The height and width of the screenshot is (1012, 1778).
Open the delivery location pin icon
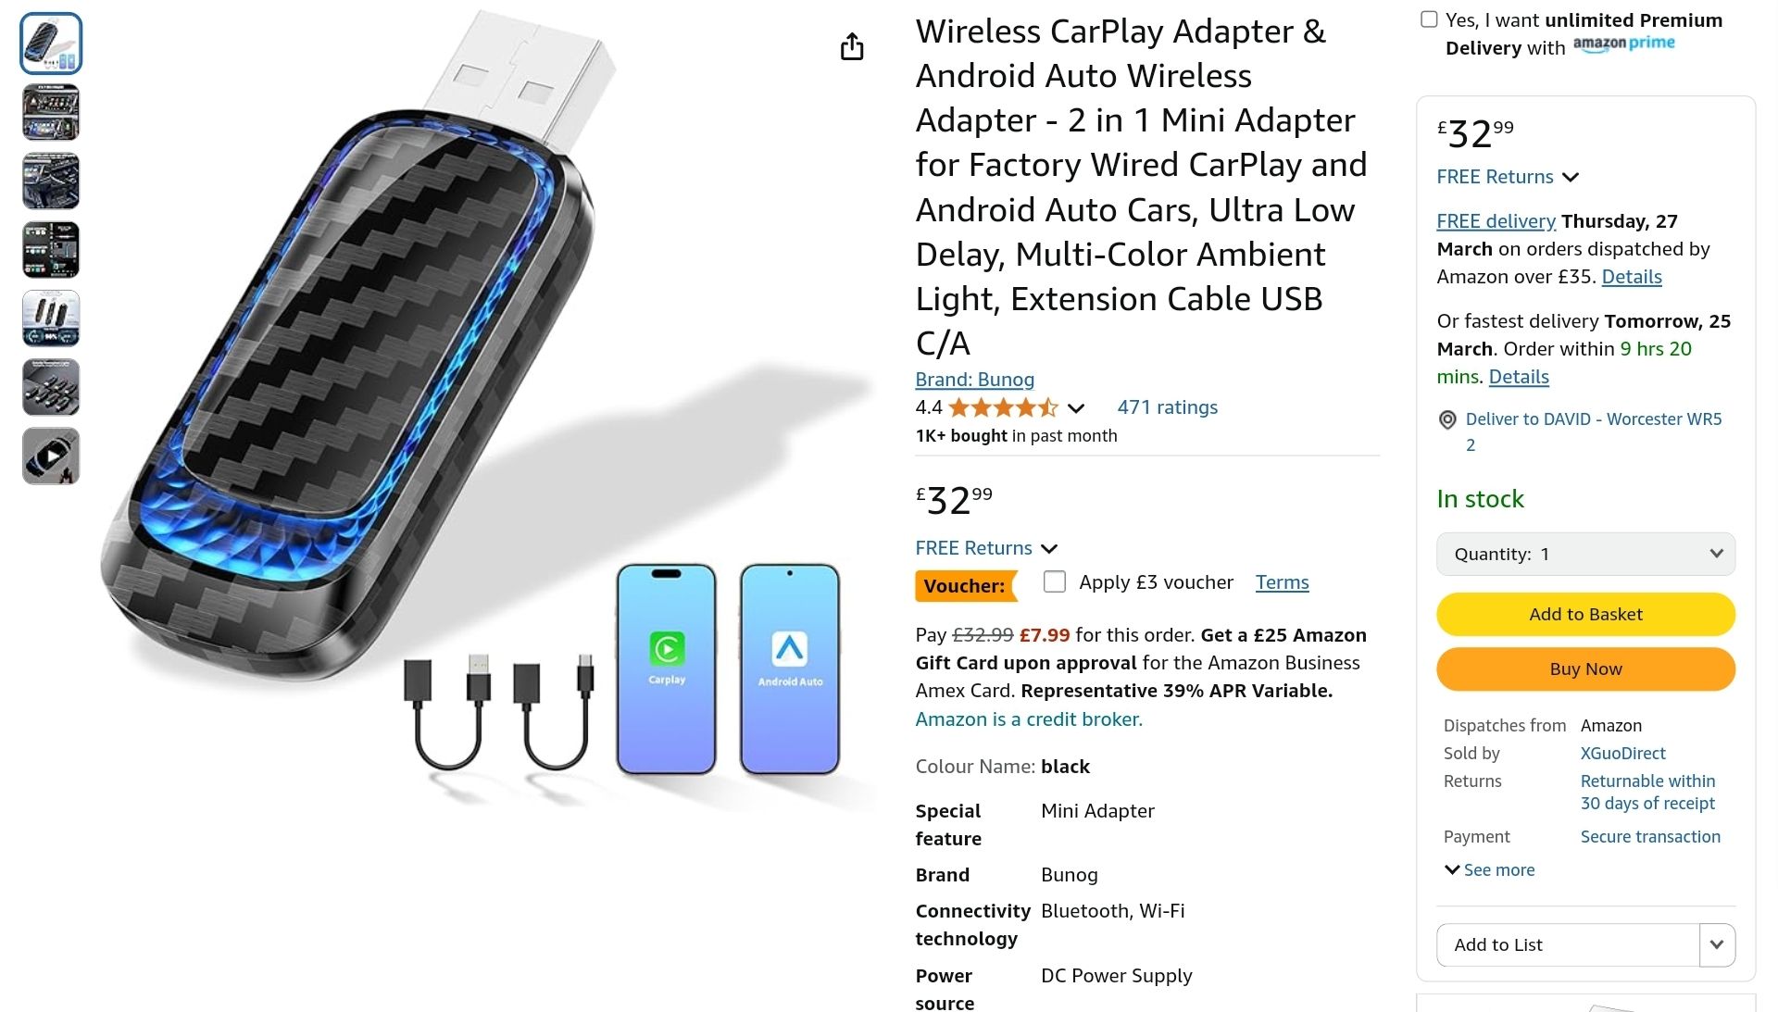click(1447, 420)
